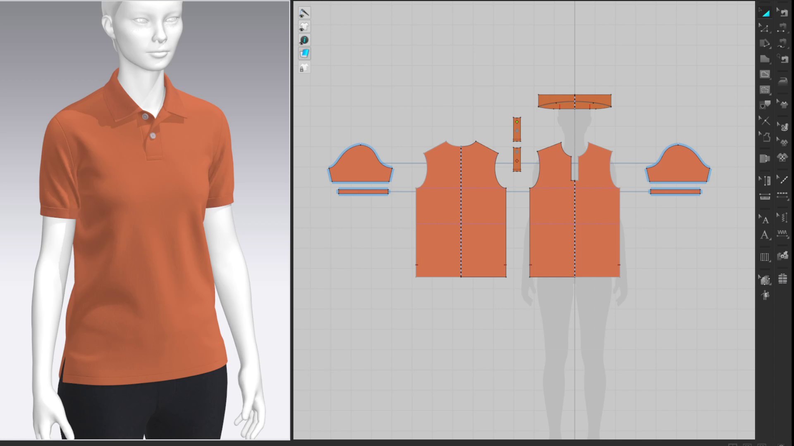Pick the Free Sewing wavy-line tool
This screenshot has height=446, width=794.
[782, 43]
